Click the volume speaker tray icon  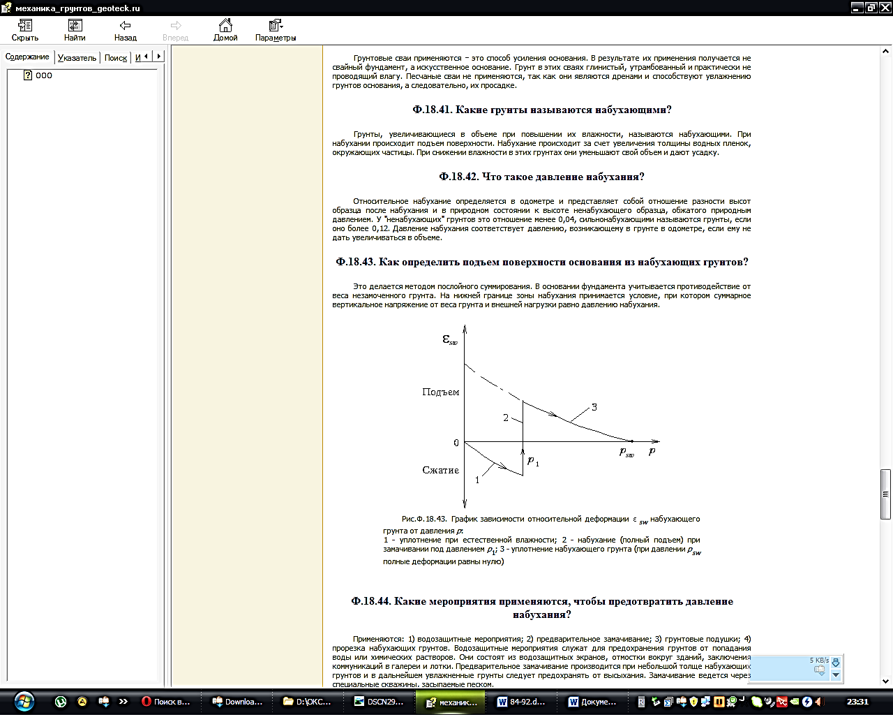point(820,702)
